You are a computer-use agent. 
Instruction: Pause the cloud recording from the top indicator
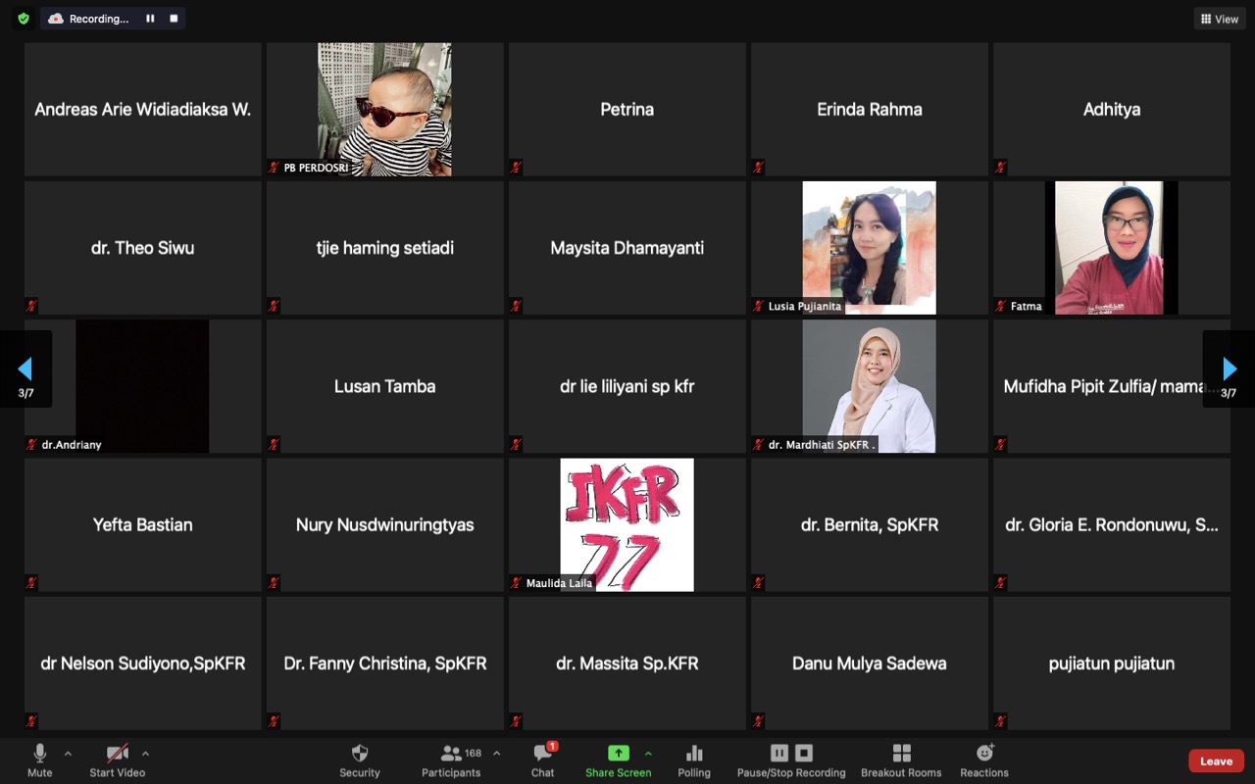150,19
